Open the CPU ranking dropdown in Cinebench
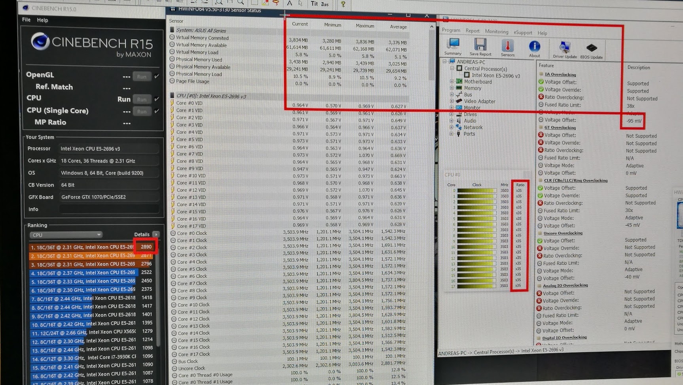 pyautogui.click(x=66, y=235)
